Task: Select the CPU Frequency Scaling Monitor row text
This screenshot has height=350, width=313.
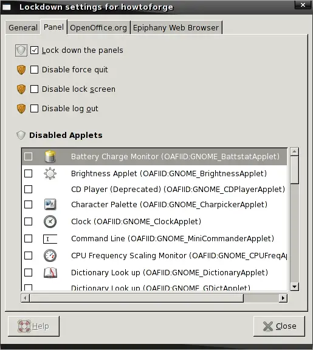Action: (179, 256)
